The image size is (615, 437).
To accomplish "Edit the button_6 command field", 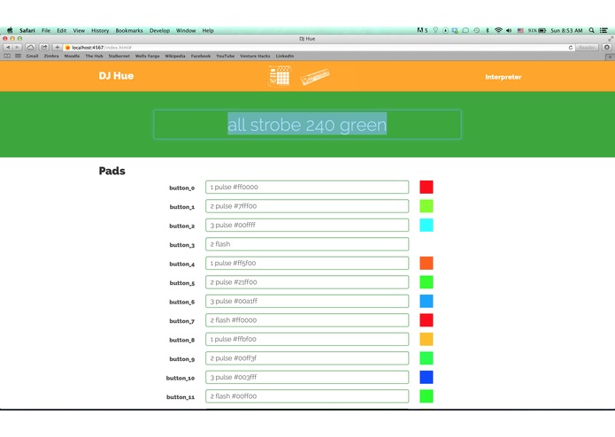I will (x=307, y=301).
